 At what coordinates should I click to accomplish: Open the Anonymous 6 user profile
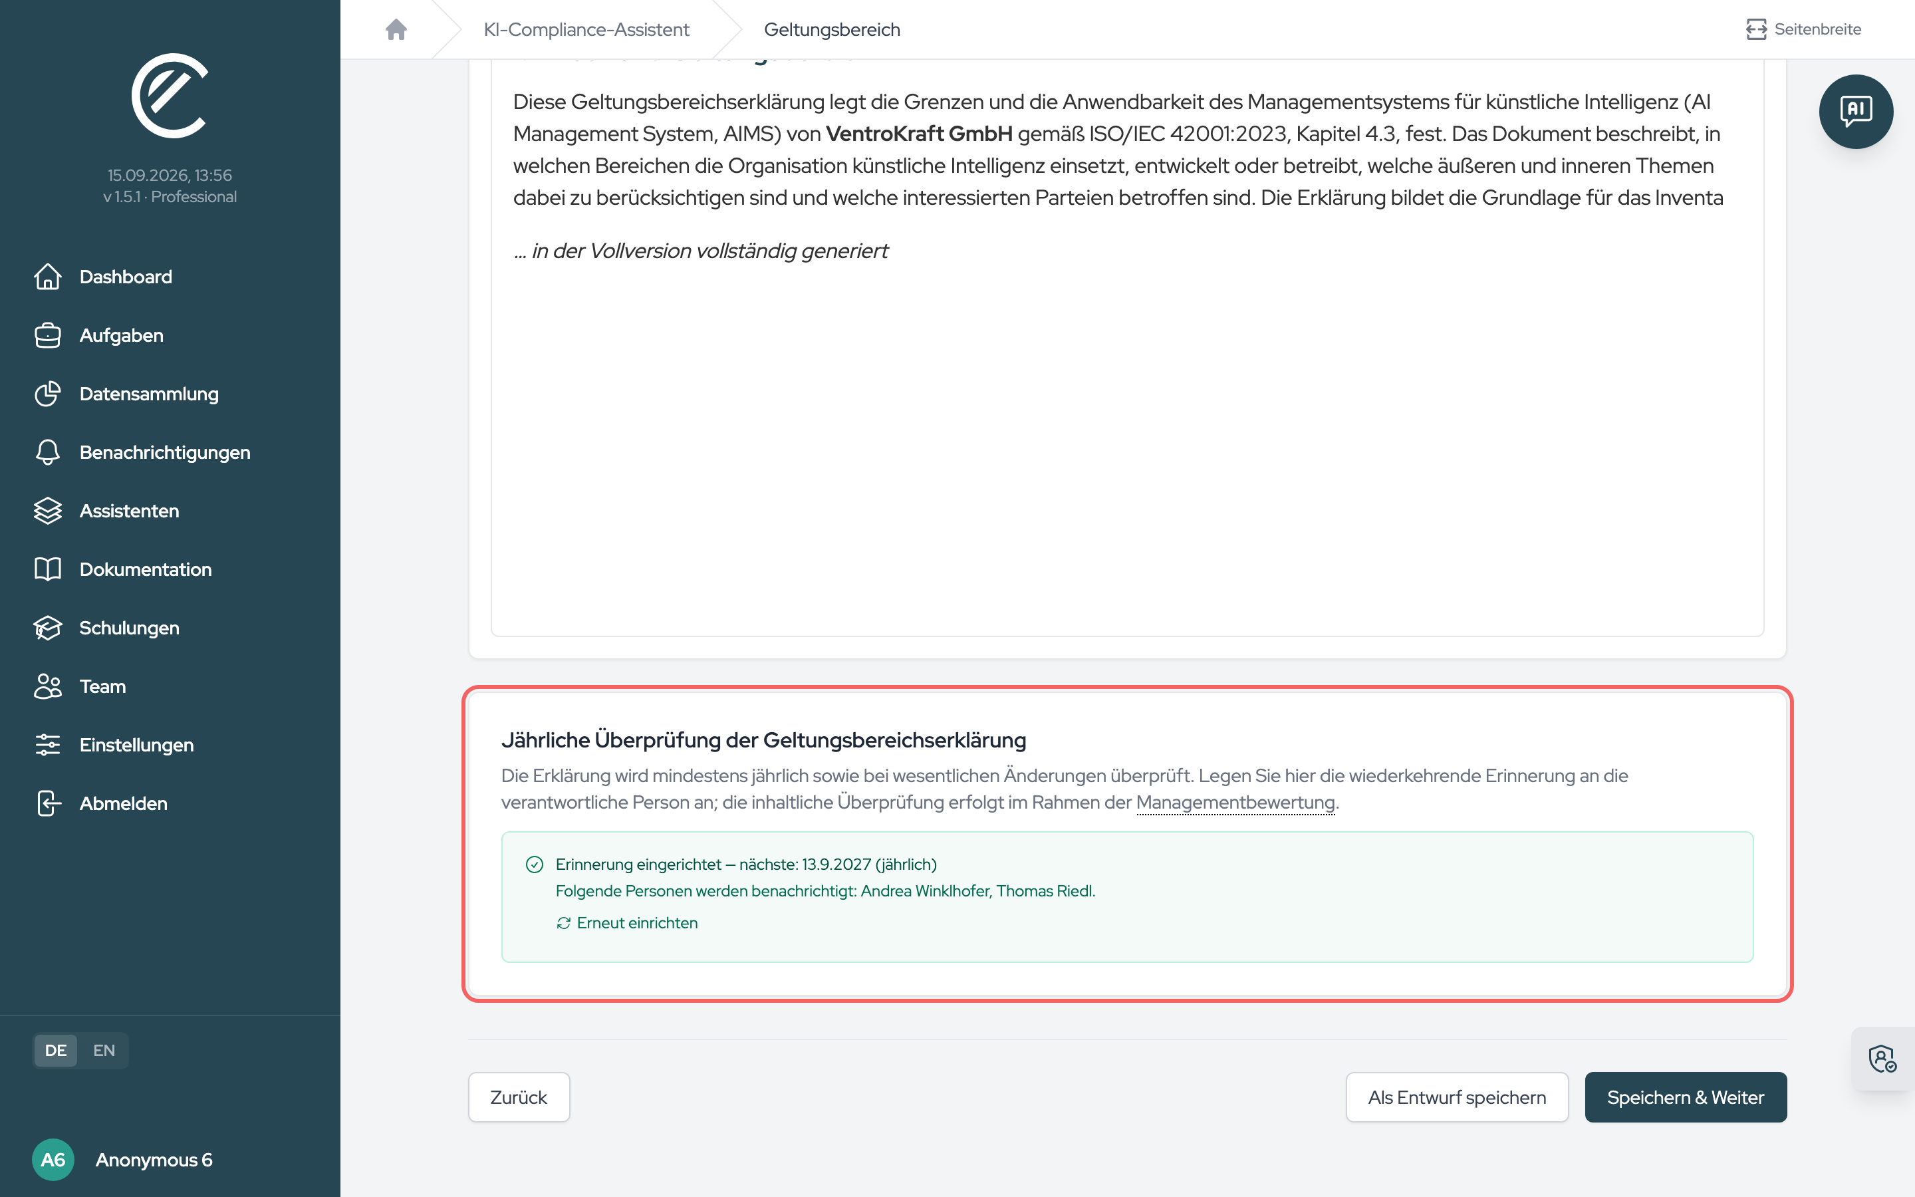[154, 1160]
